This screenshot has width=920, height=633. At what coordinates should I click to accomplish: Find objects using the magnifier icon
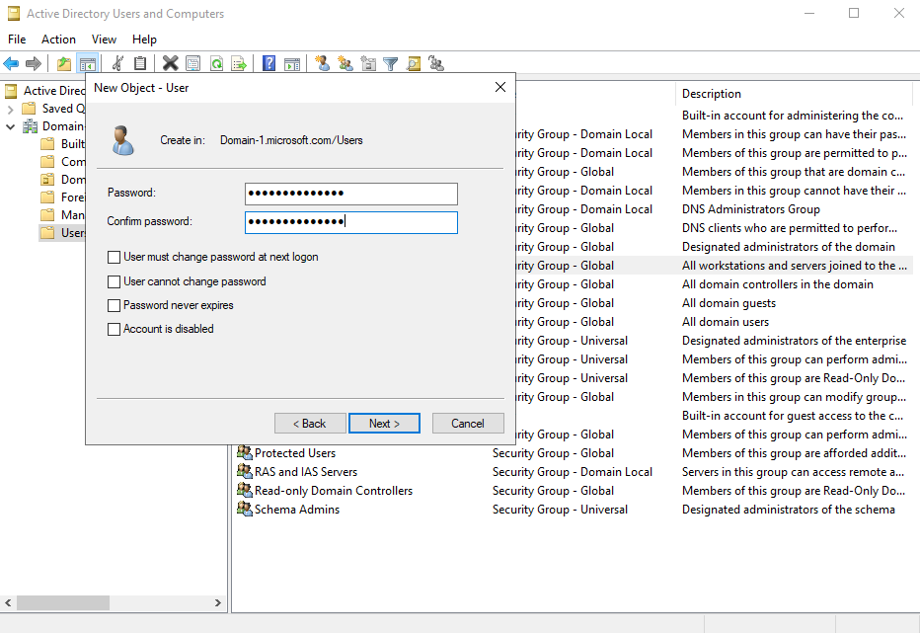click(415, 63)
